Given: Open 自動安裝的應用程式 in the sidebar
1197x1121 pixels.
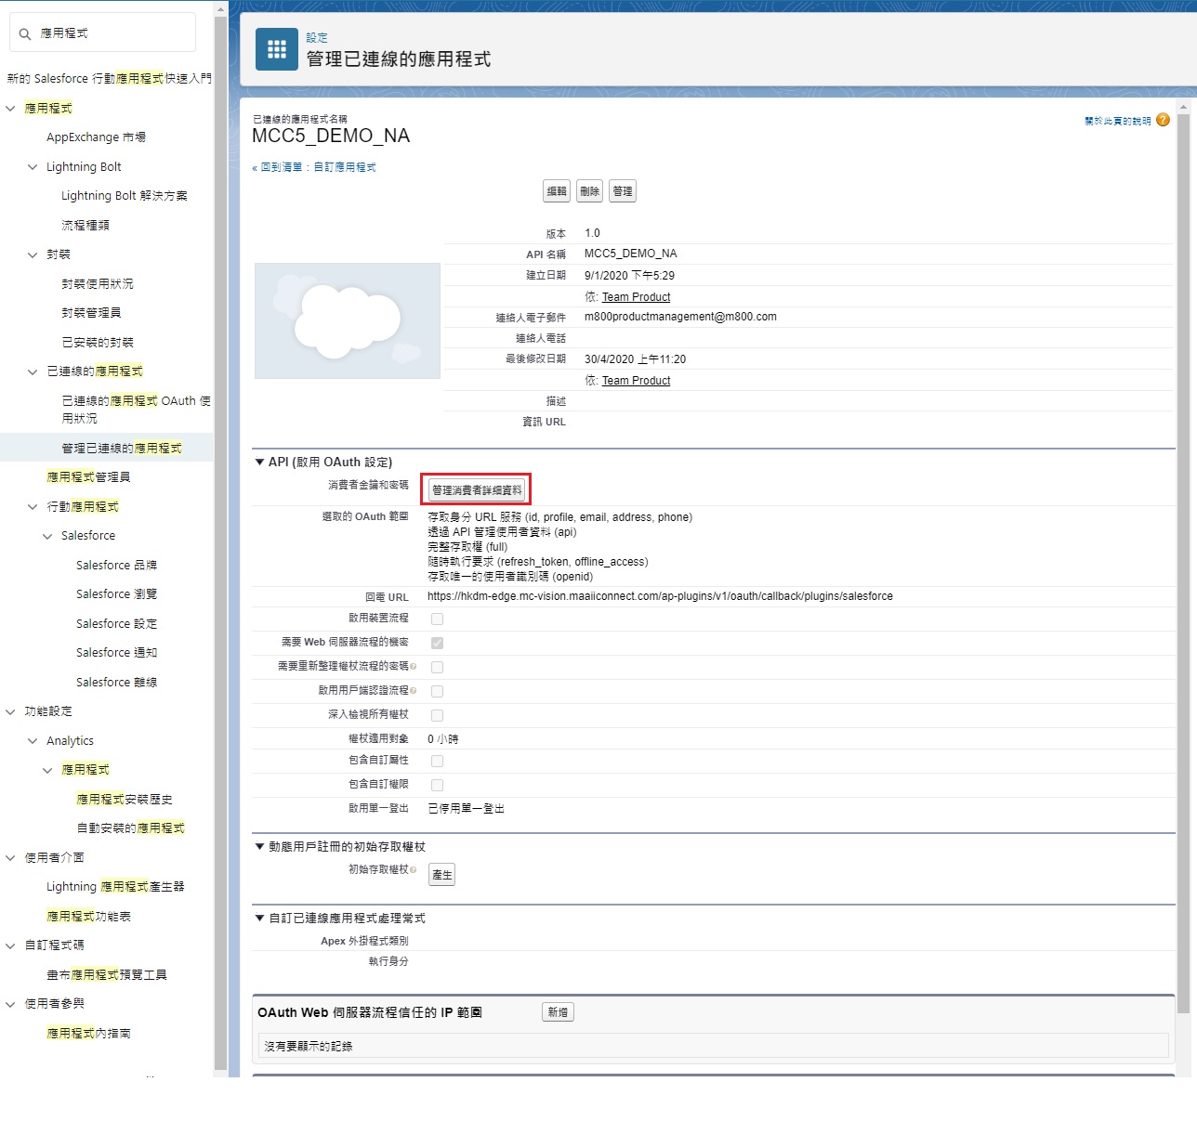Looking at the screenshot, I should coord(130,828).
